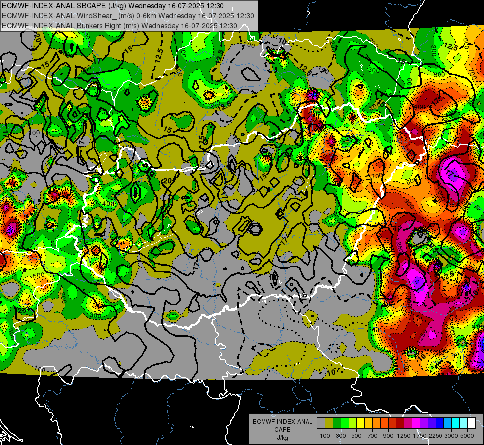
Task: Click legend tick value 900 under the color bar
Action: [x=388, y=436]
